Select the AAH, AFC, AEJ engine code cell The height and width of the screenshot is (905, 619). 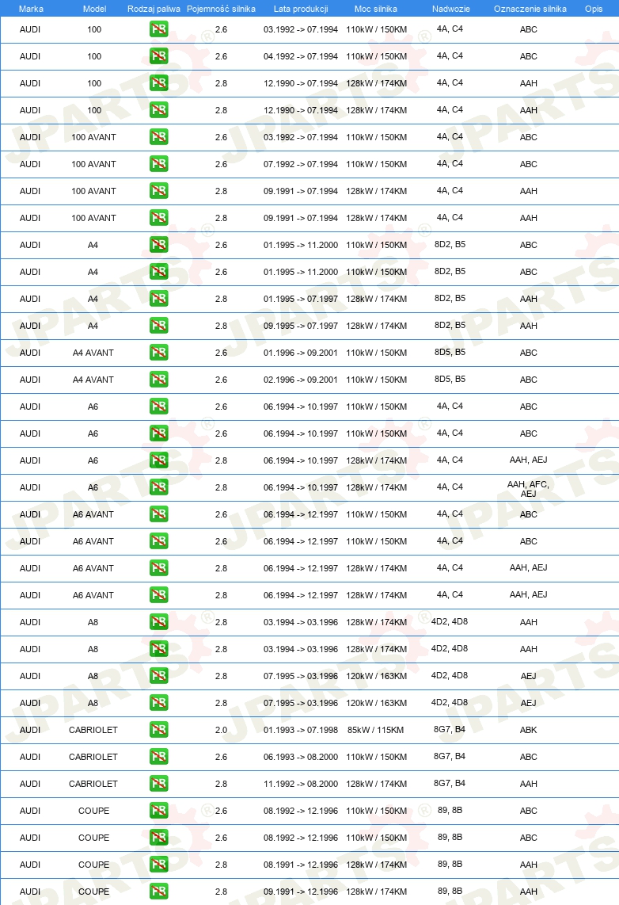(x=529, y=489)
